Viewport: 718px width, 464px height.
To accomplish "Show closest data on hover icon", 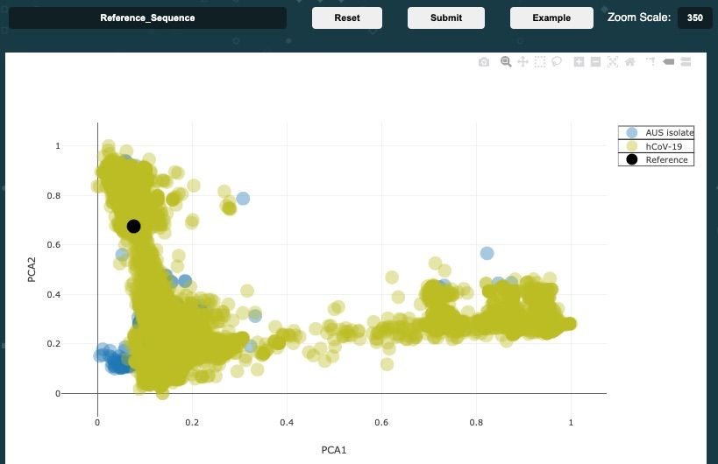I will pyautogui.click(x=669, y=61).
